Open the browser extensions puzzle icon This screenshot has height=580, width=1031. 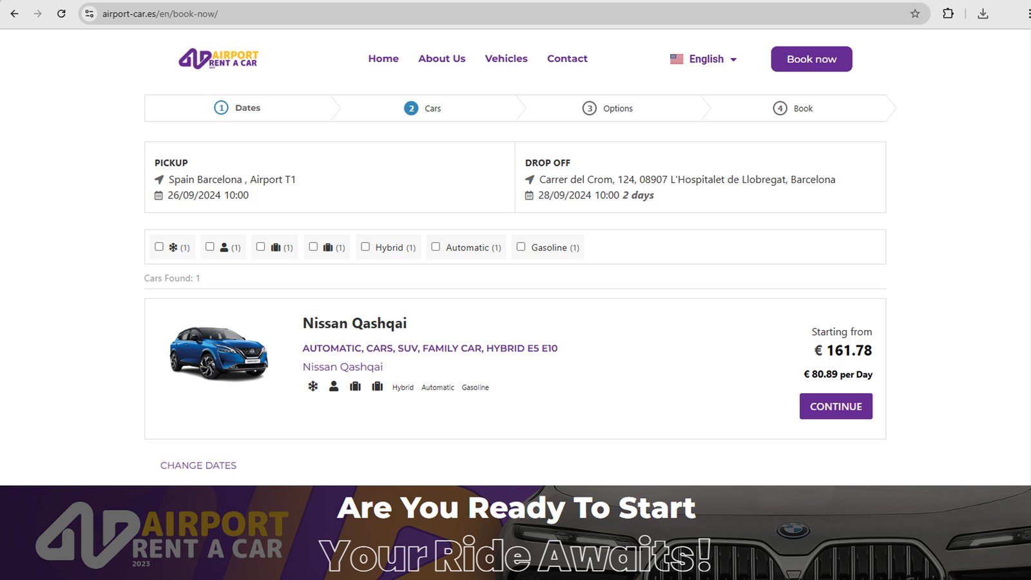click(x=948, y=14)
